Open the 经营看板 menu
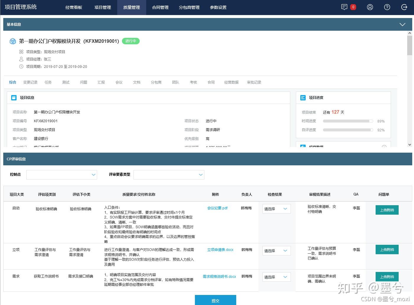Image resolution: width=414 pixels, height=305 pixels. click(74, 7)
